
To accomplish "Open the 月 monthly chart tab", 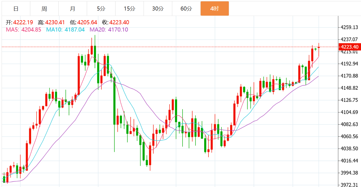I will [x=73, y=9].
